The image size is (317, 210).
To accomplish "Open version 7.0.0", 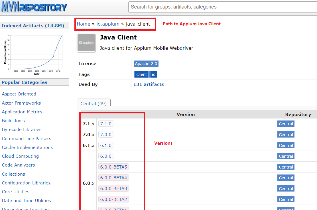I will point(106,135).
